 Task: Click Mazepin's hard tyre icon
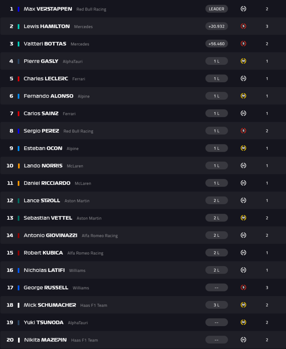click(243, 340)
